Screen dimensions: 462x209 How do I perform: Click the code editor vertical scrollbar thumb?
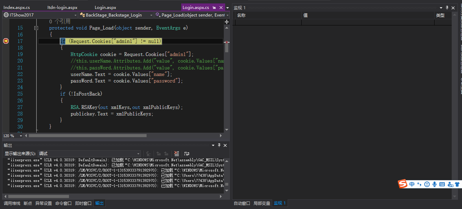[x=227, y=47]
